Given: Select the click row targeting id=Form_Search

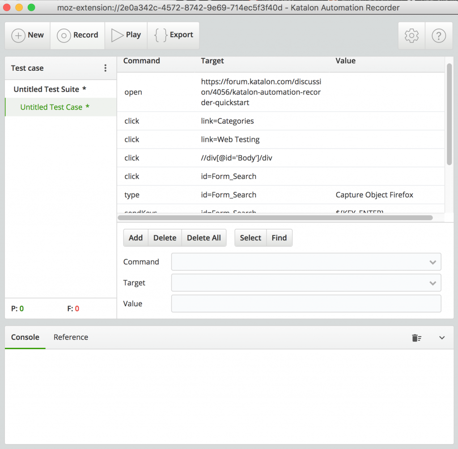Looking at the screenshot, I should pos(281,176).
